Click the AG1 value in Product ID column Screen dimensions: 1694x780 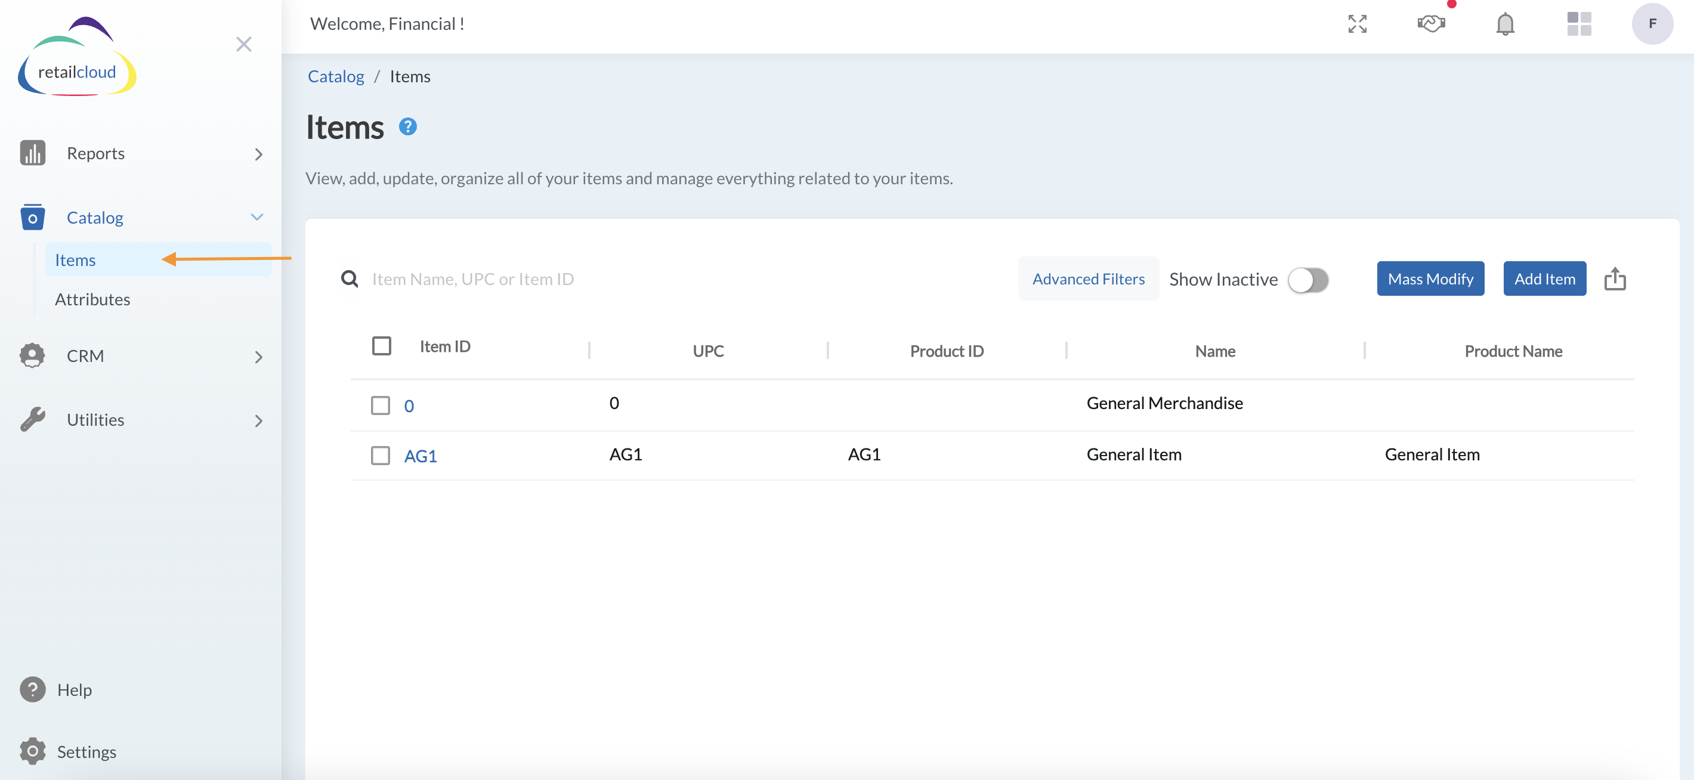click(864, 454)
